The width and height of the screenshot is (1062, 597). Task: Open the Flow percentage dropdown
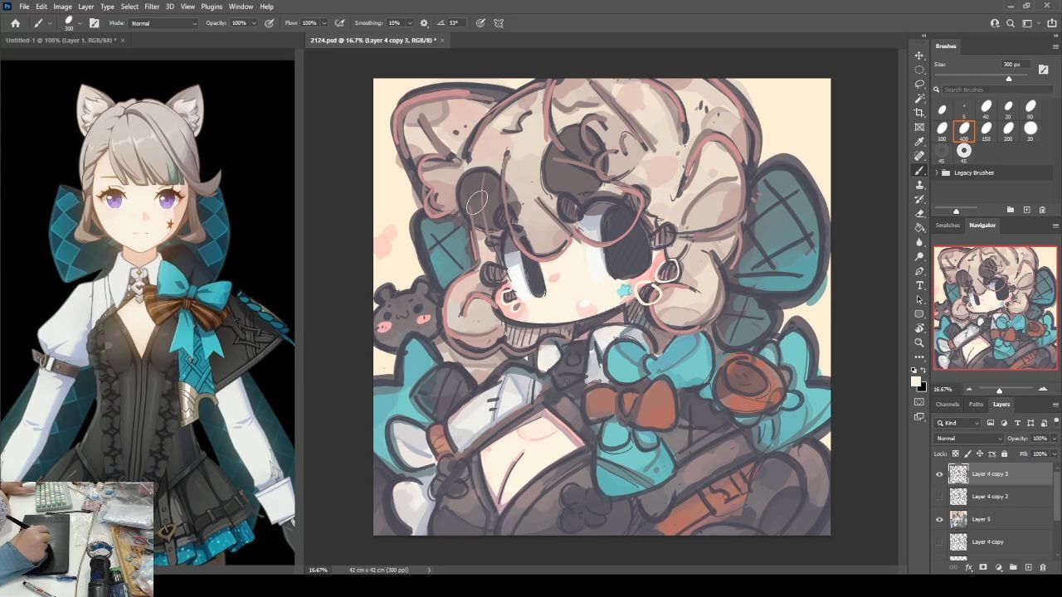click(x=324, y=23)
